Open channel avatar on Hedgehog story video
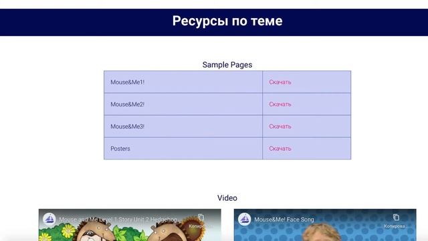The image size is (428, 241). pyautogui.click(x=49, y=219)
